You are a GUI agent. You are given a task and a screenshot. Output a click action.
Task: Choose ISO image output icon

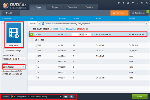click(71, 96)
